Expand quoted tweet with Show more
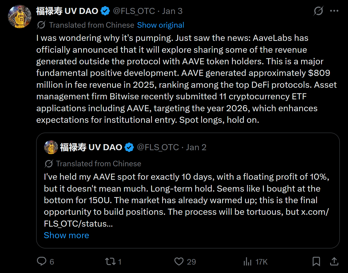Image resolution: width=348 pixels, height=273 pixels. (x=66, y=235)
